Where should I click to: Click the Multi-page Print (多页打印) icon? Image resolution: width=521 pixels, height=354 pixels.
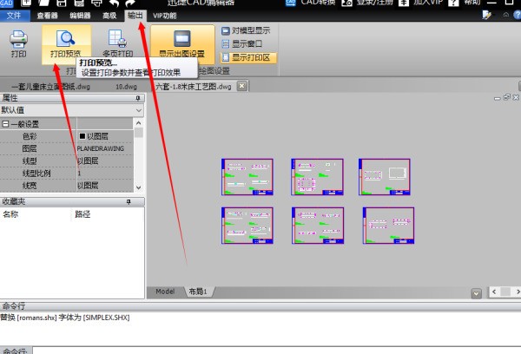117,43
